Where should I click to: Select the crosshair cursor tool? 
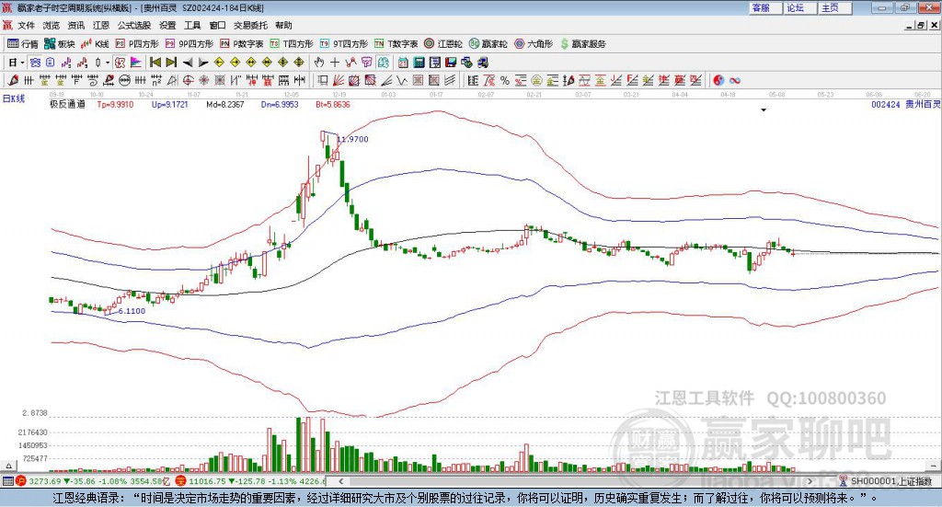tap(335, 63)
